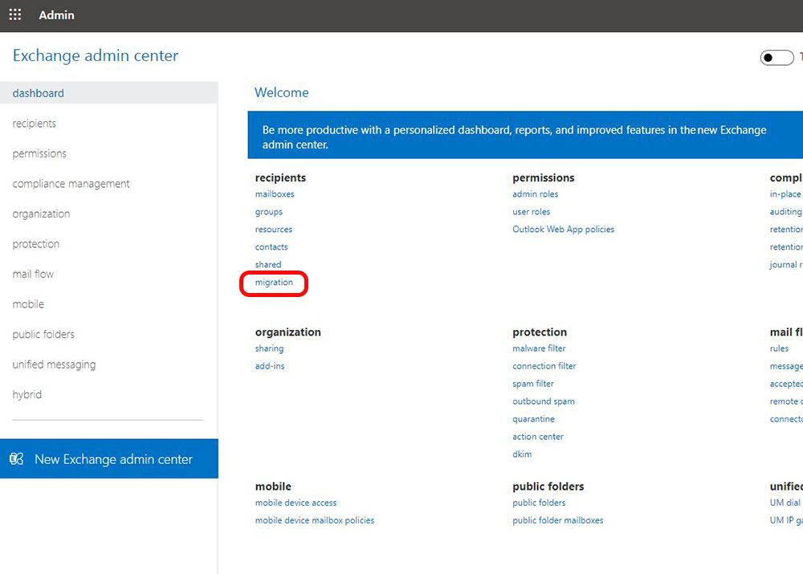Select dashboard in the left navigation
The height and width of the screenshot is (574, 803).
point(108,92)
